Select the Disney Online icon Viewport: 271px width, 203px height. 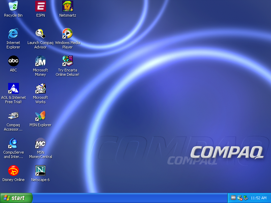(x=13, y=171)
